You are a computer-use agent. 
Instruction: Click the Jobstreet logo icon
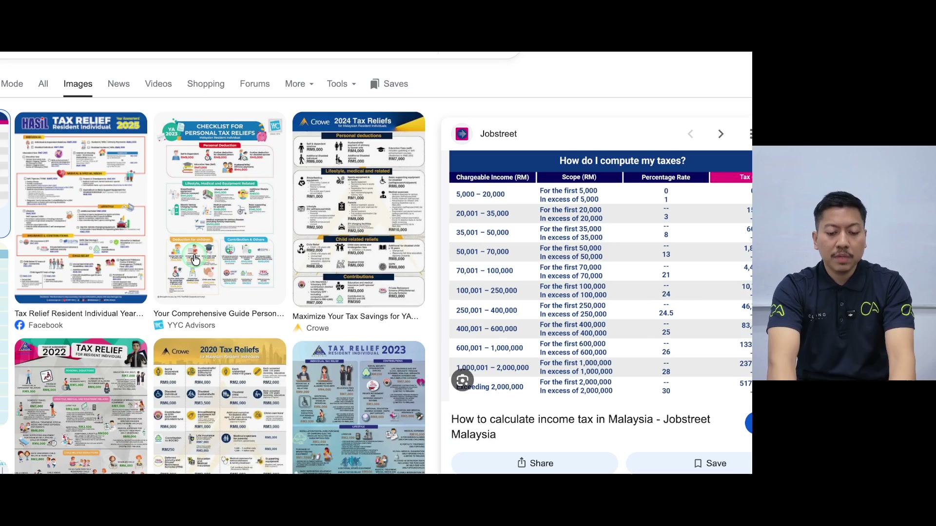(462, 134)
